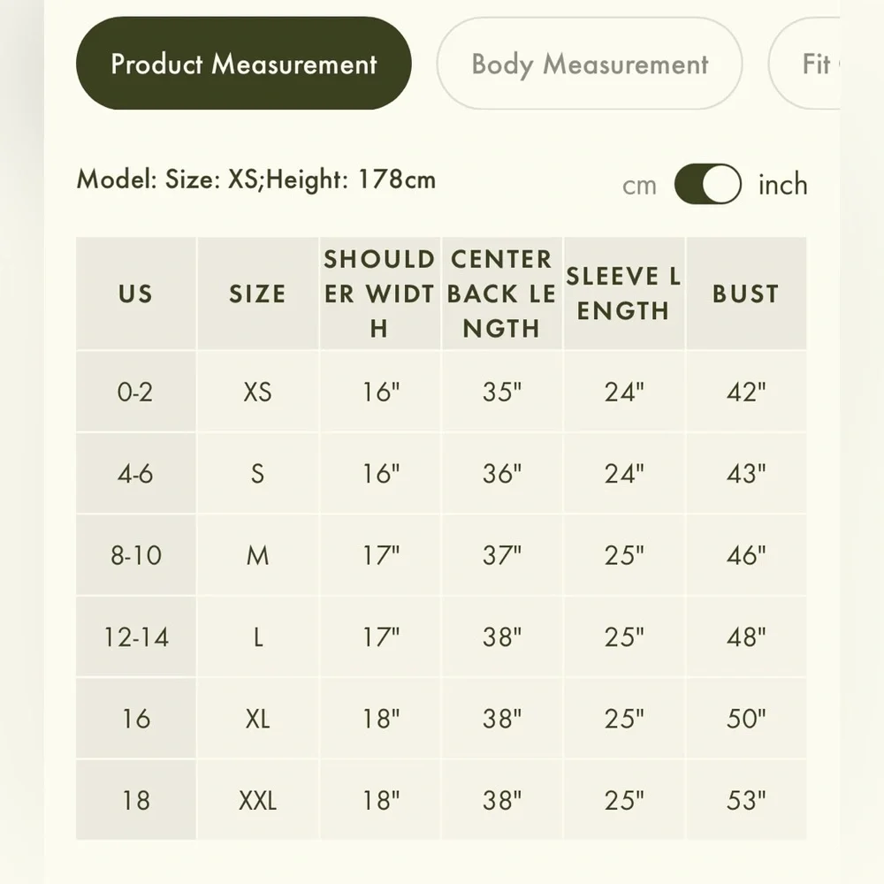Image resolution: width=884 pixels, height=884 pixels.
Task: Select the M size cell
Action: point(257,555)
